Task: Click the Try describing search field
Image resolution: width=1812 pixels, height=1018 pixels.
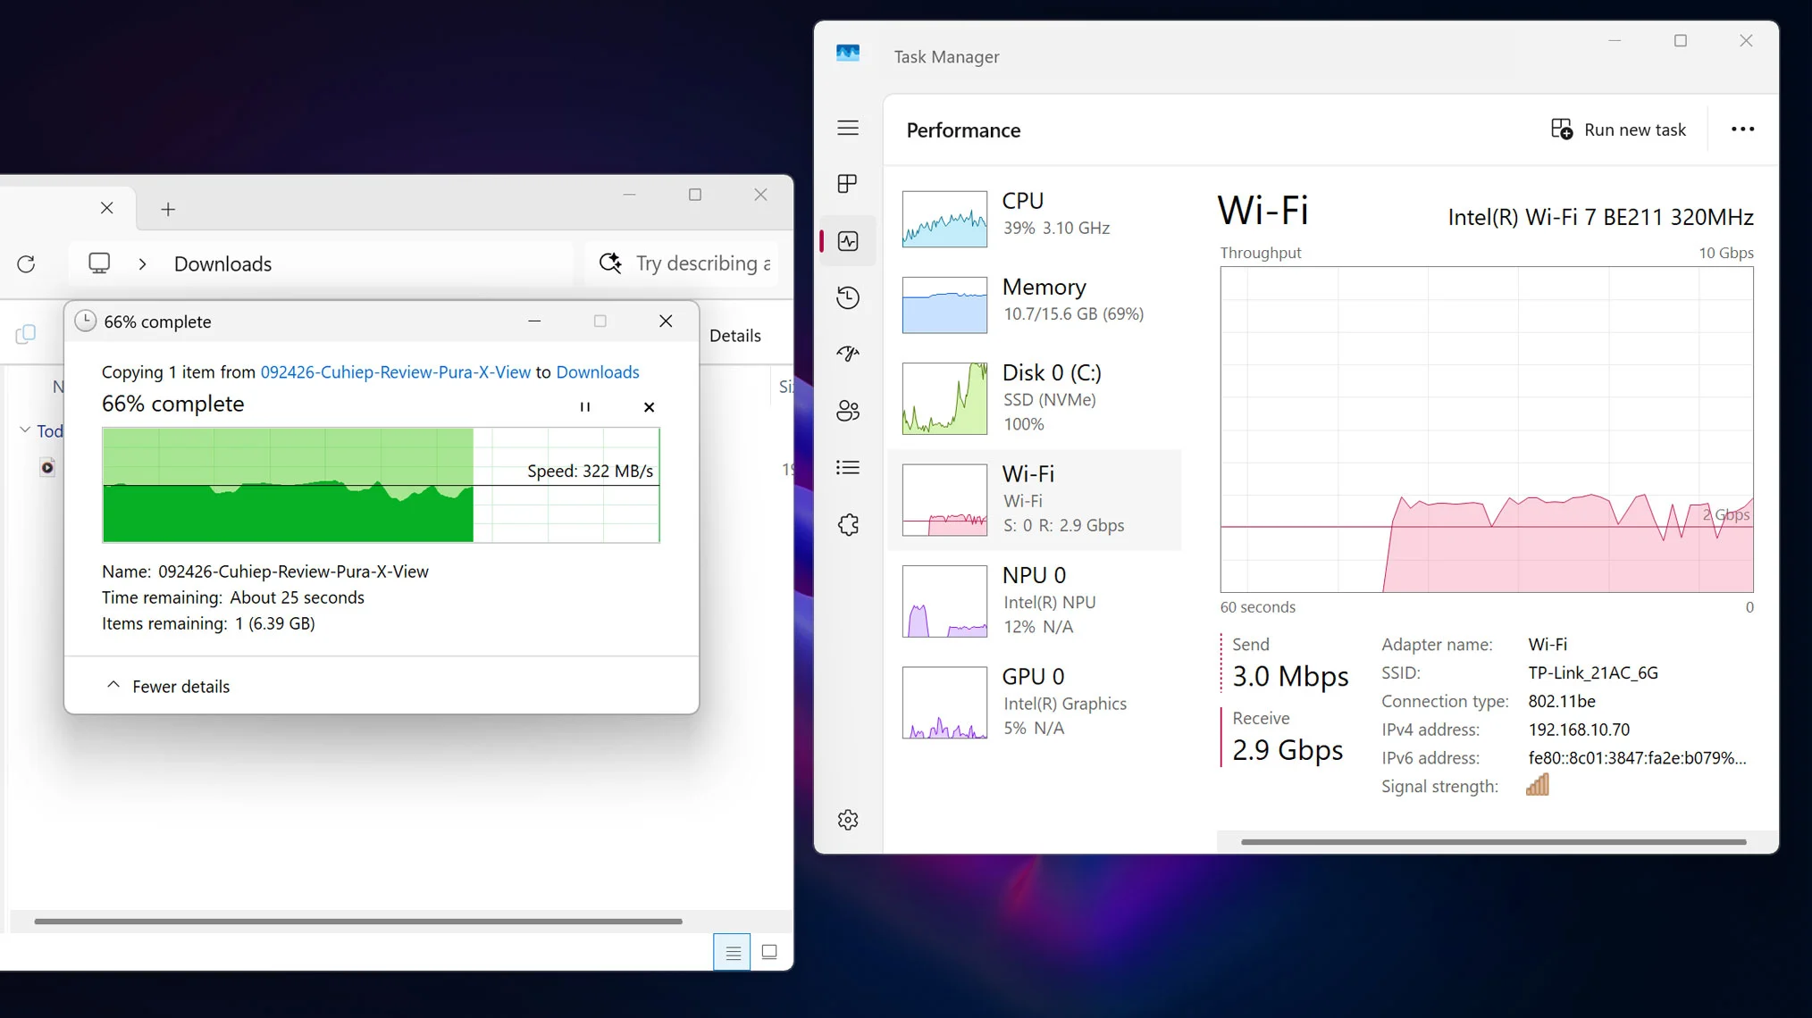Action: tap(684, 263)
